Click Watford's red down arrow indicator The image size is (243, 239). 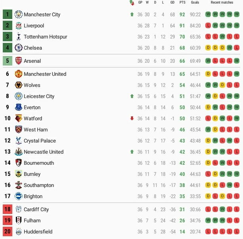tap(132, 119)
